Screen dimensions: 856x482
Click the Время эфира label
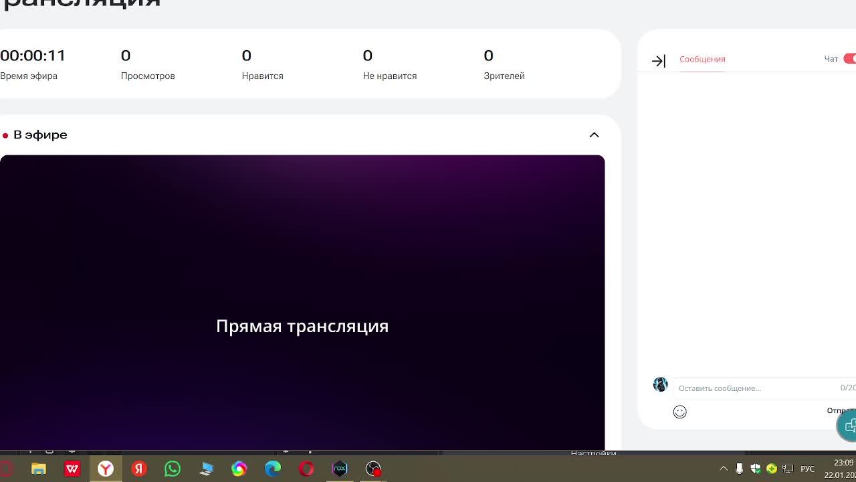[x=29, y=76]
